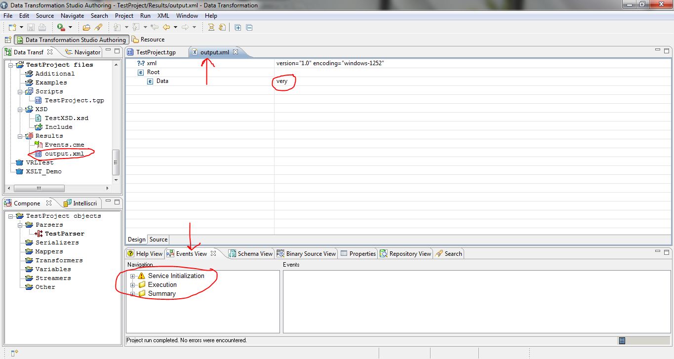Open the Help View tab
This screenshot has height=359, width=674.
[x=145, y=254]
